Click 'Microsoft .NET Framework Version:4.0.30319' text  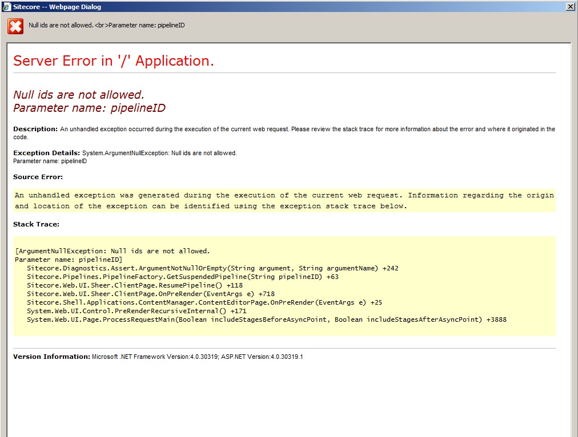[155, 357]
